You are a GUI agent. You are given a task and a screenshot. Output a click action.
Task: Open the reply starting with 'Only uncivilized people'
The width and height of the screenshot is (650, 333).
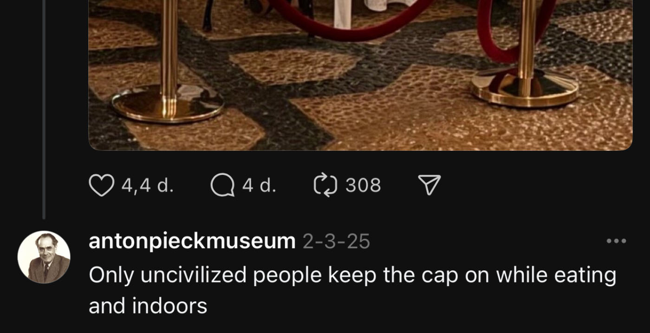coord(352,290)
